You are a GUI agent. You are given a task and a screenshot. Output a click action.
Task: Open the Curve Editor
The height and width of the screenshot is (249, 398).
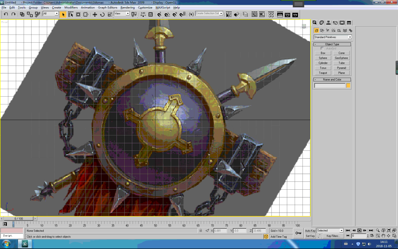point(254,14)
